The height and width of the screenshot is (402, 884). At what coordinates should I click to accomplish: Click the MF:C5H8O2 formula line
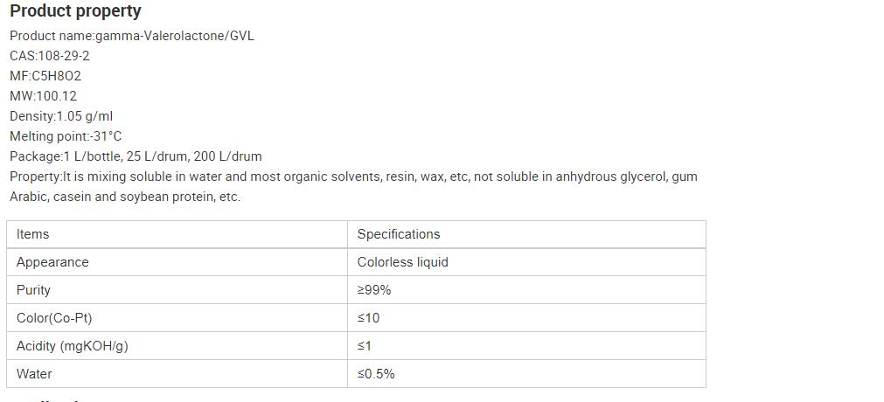pos(45,76)
